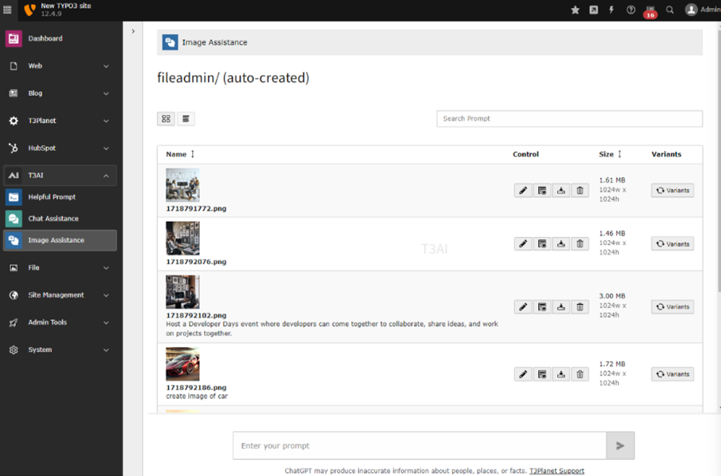Image resolution: width=721 pixels, height=476 pixels.
Task: Click the edit pencil icon for 1718791772.png
Action: 523,190
